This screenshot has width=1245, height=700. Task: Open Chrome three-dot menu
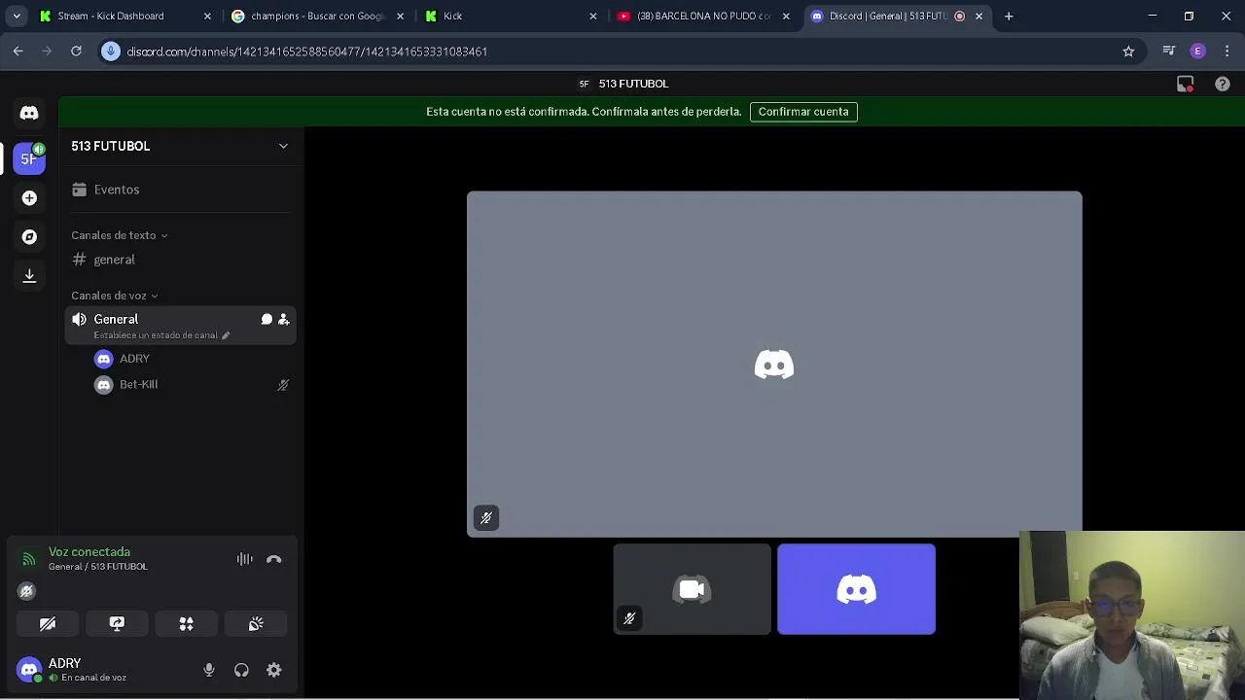[1227, 52]
